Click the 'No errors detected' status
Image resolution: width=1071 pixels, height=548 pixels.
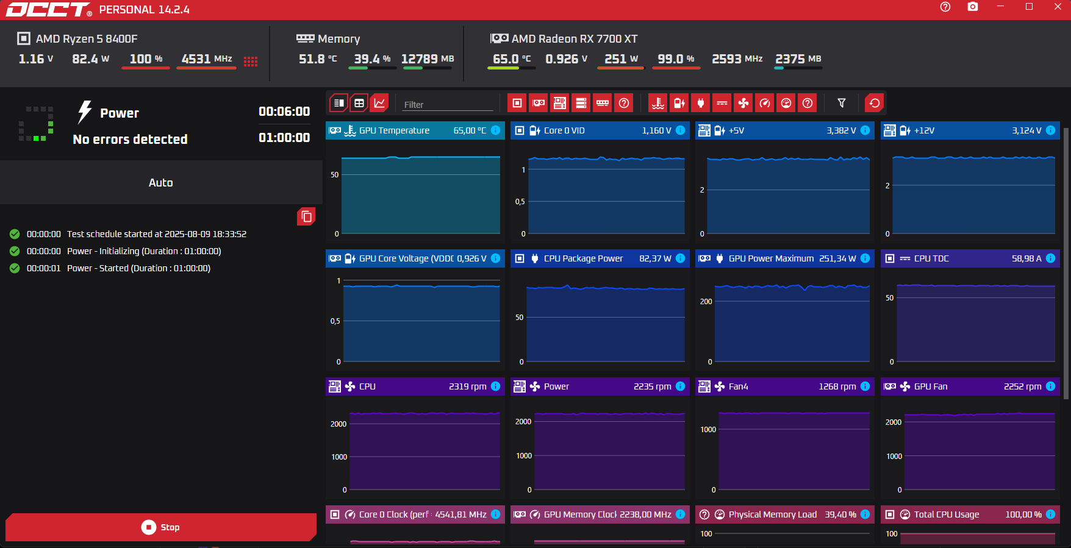[x=130, y=140]
